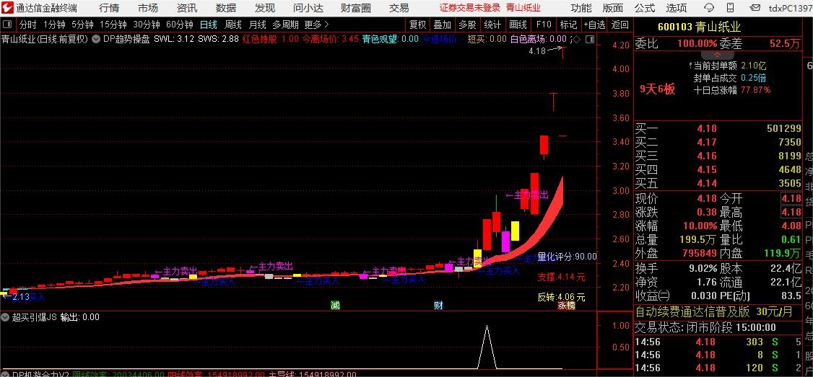Click the 证券交易未登录 login link

470,8
